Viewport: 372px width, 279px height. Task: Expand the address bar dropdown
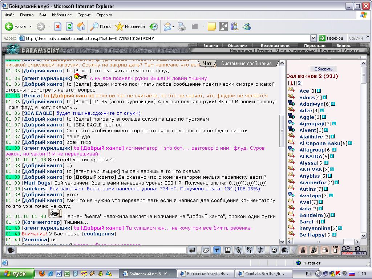point(313,38)
